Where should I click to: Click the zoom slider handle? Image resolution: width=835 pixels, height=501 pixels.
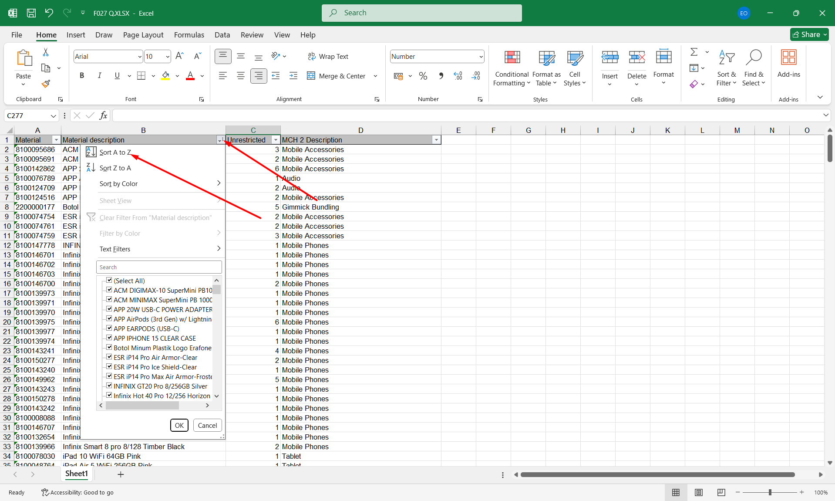pyautogui.click(x=770, y=492)
